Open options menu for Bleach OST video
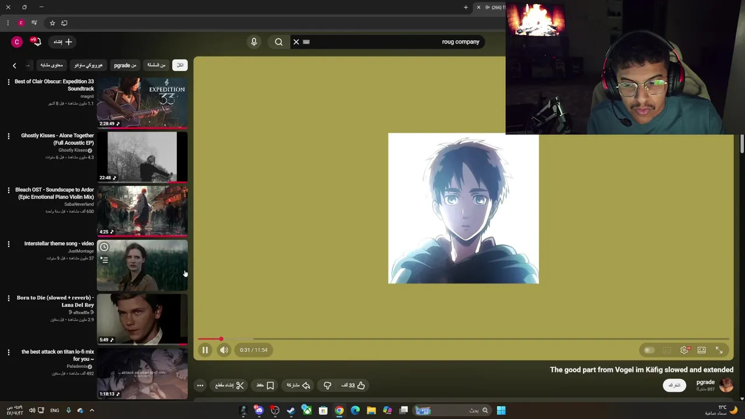 (x=8, y=190)
